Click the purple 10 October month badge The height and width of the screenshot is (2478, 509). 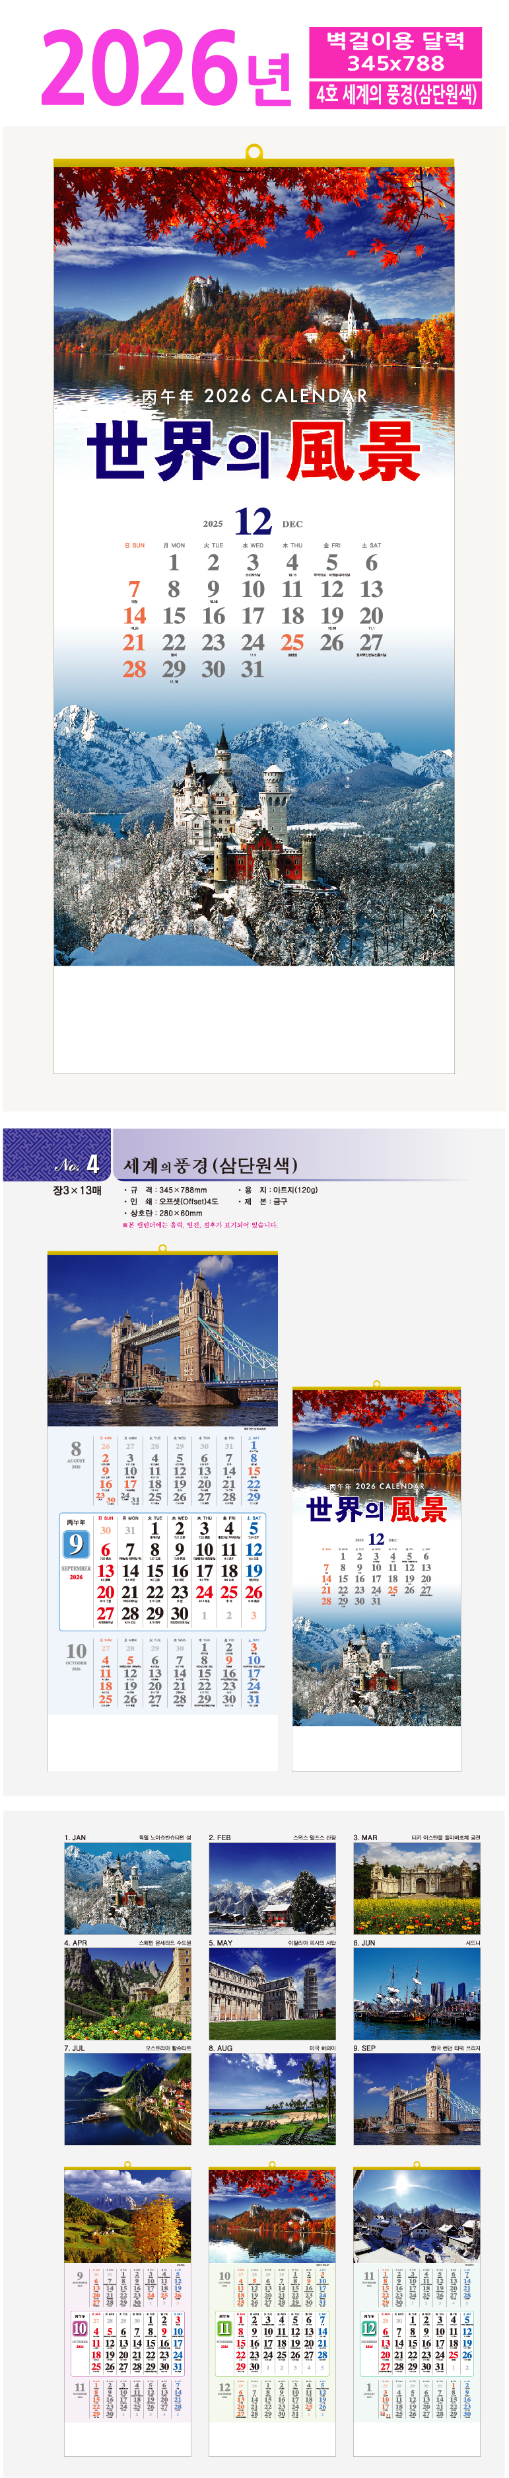pos(80,2329)
